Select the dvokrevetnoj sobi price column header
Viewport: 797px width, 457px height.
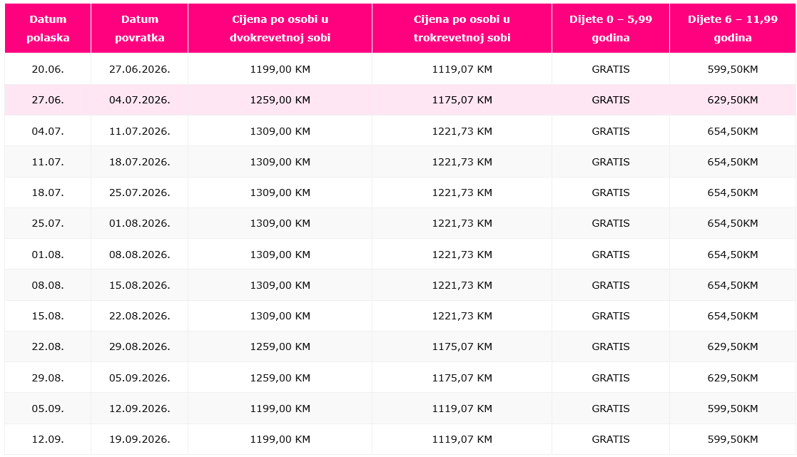(x=280, y=29)
